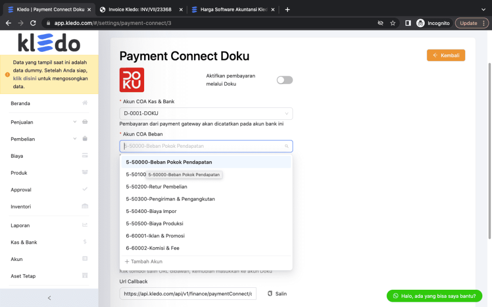
Task: Click Tambah Akun at dropdown bottom
Action: click(x=144, y=261)
